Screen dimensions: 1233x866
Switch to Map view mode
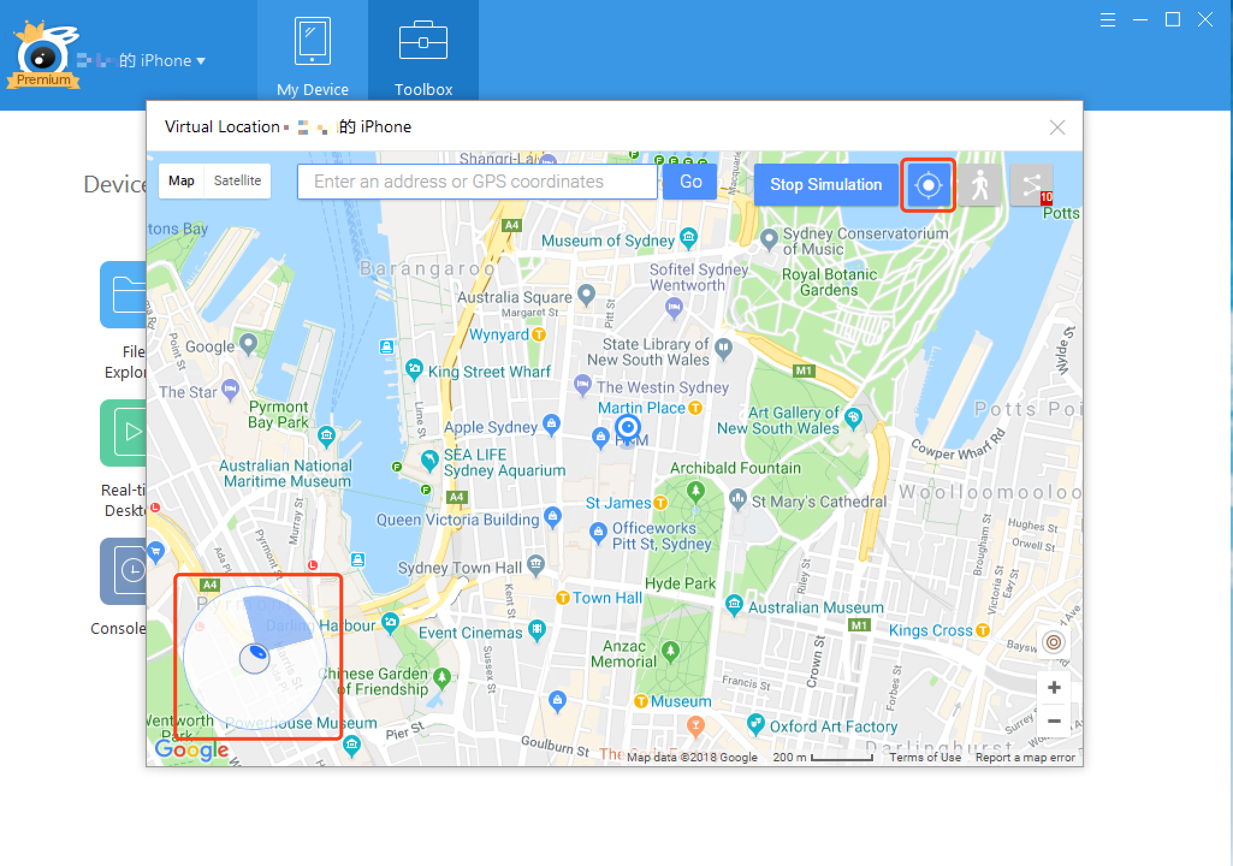point(182,181)
